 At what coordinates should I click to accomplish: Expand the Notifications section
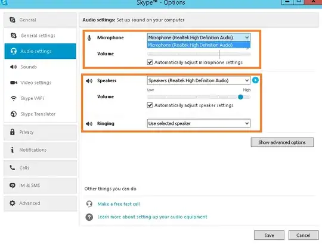[x=40, y=150]
